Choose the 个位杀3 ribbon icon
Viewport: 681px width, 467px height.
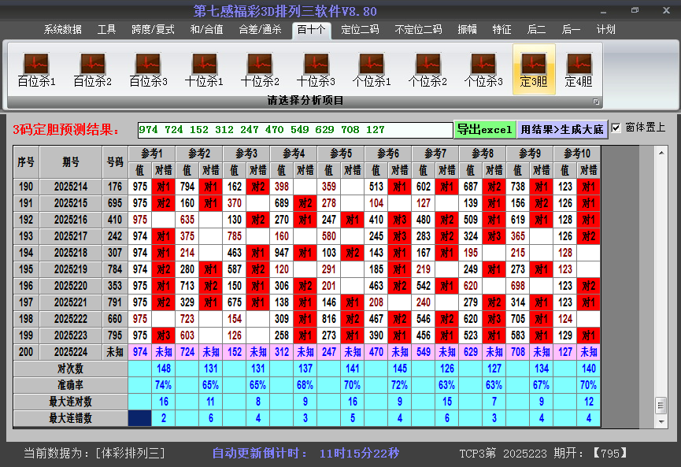tap(483, 69)
